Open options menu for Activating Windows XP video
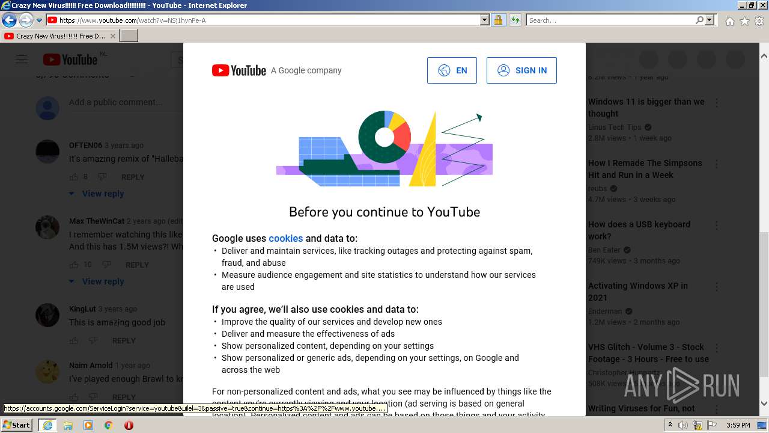This screenshot has height=433, width=769. [x=717, y=287]
